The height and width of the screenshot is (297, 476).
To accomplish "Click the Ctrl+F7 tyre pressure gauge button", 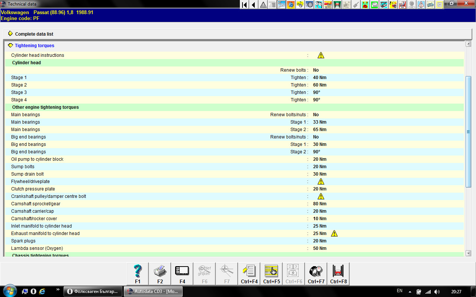I will click(316, 274).
